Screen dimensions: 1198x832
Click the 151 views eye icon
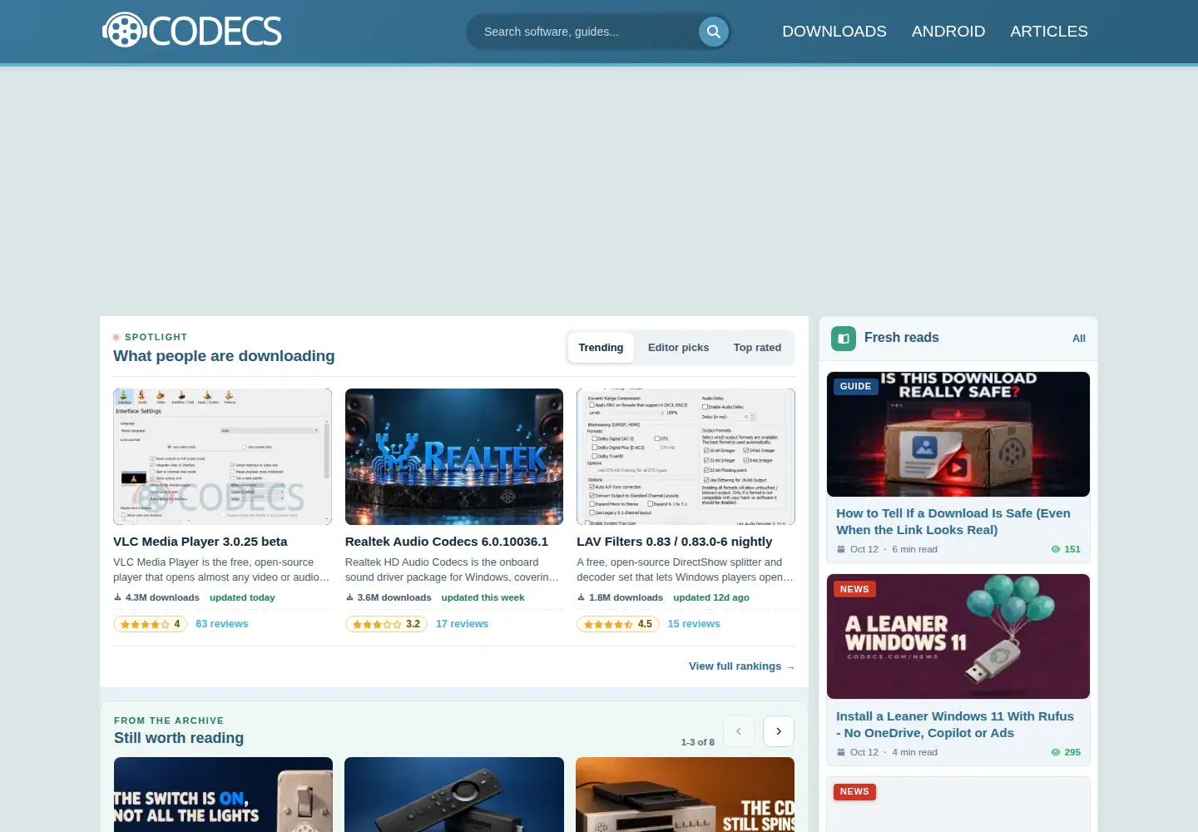[1056, 549]
